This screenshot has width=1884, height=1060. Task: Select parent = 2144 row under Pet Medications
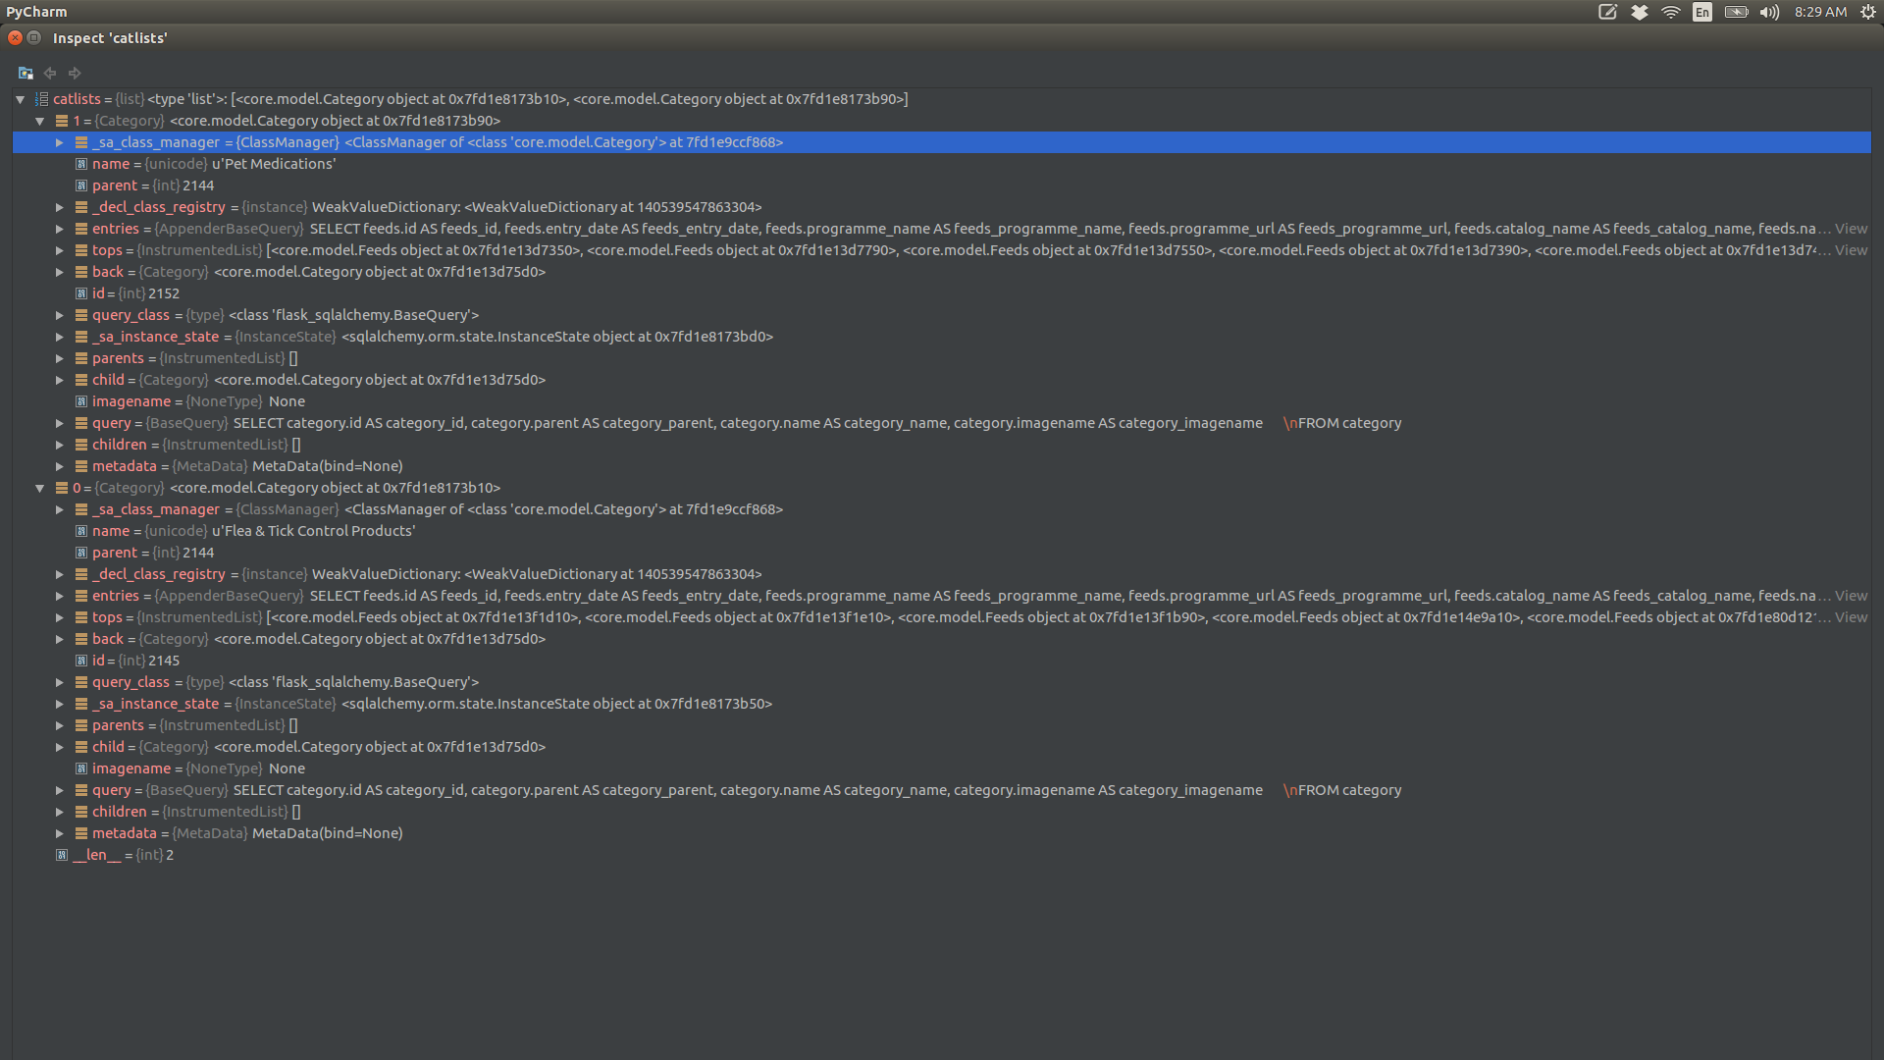point(942,185)
